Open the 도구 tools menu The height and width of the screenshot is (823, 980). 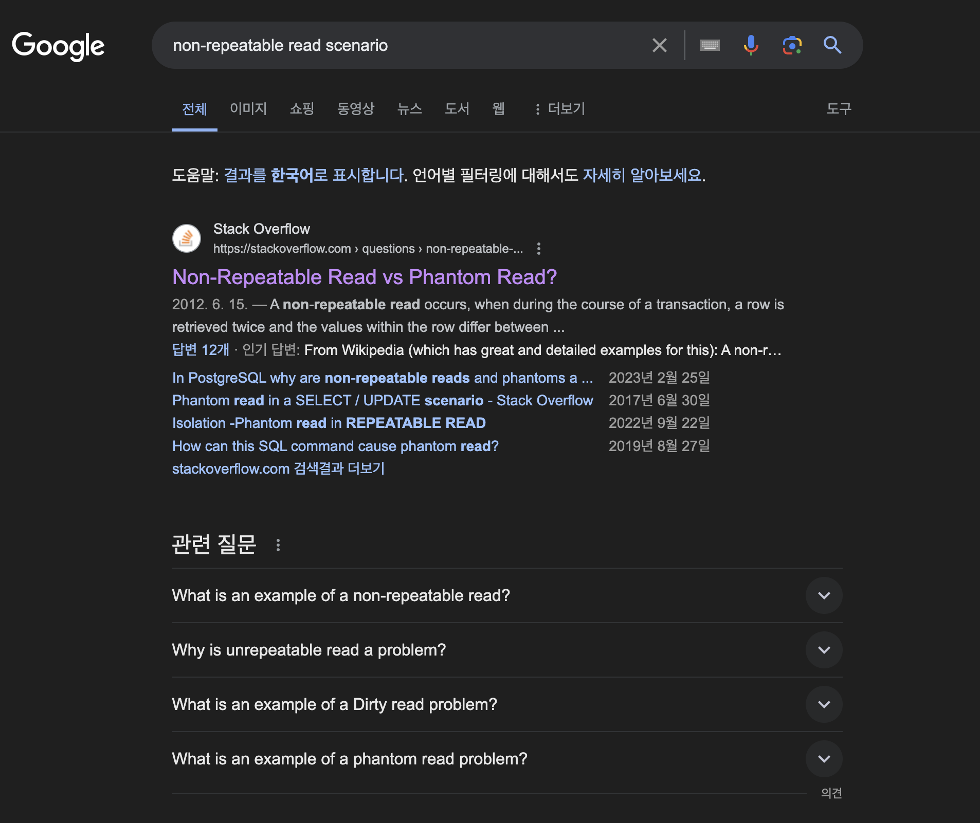coord(839,109)
